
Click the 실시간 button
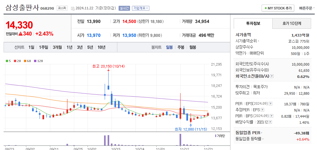(x=124, y=8)
